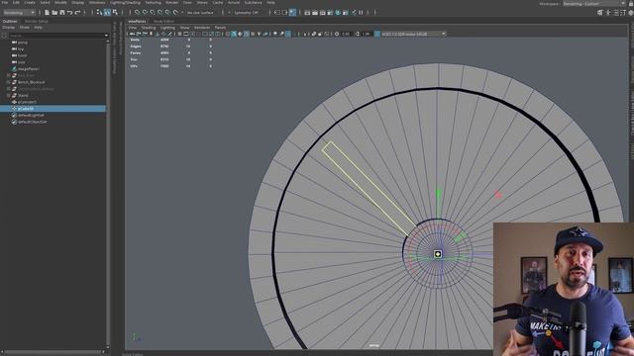Open the File menu
Viewport: 634px width, 356px height.
click(x=5, y=2)
